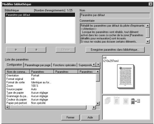This screenshot has height=124, width=154.
Task: Click the first Paramètres column header
Action: pyautogui.click(x=41, y=72)
